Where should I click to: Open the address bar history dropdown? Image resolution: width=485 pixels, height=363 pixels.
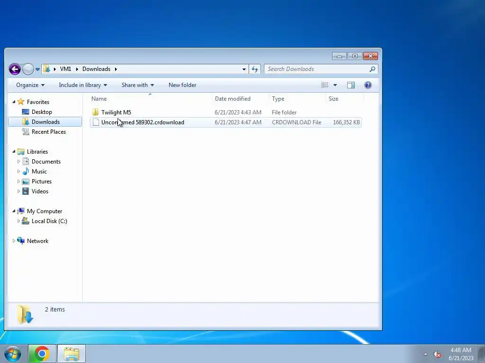coord(244,69)
